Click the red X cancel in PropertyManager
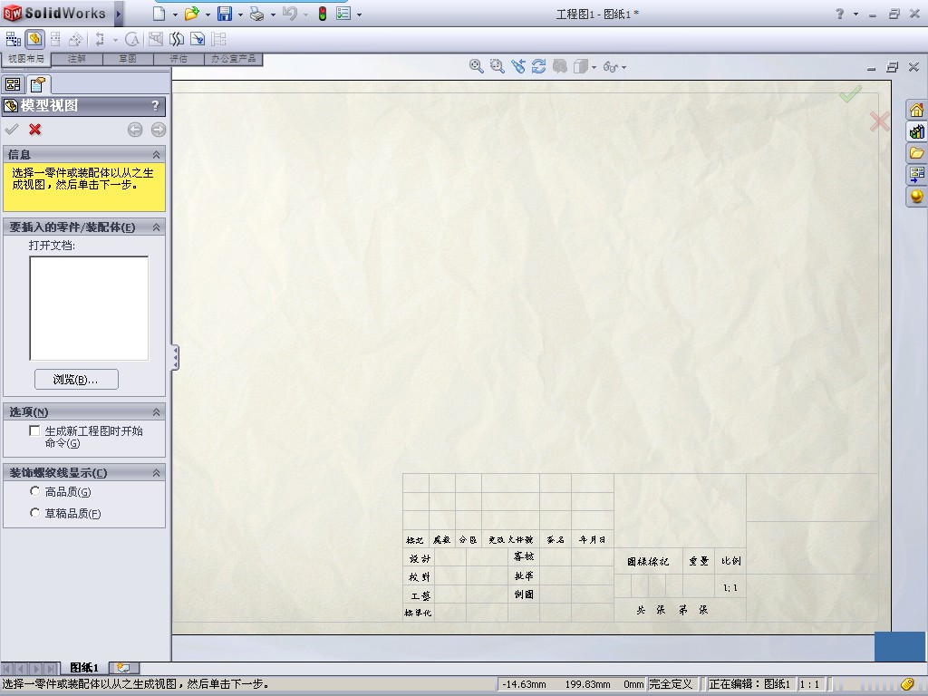 35,129
